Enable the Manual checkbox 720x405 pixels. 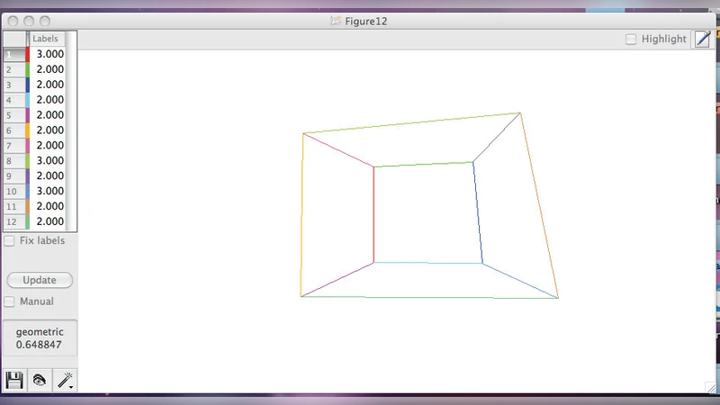10,301
